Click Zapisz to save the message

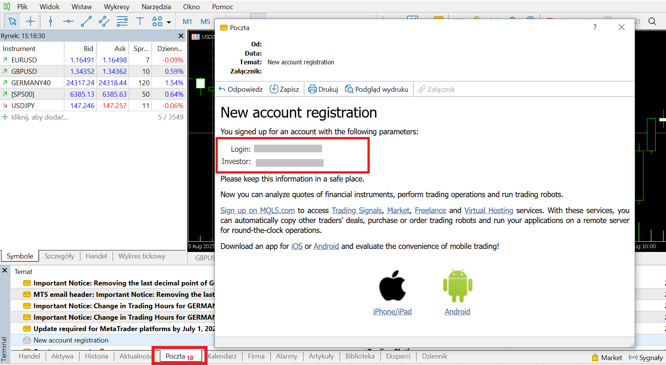284,89
